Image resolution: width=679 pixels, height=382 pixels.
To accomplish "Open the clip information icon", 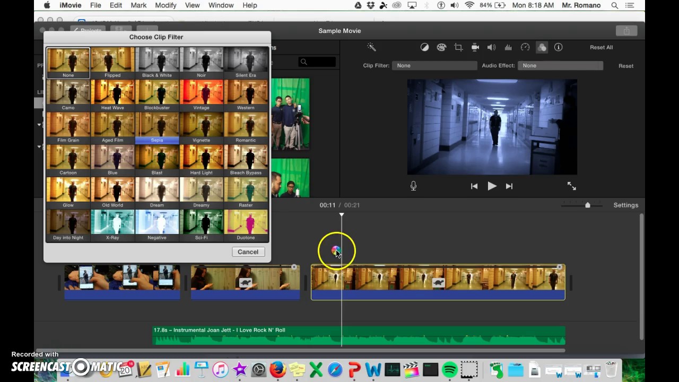I will point(558,47).
